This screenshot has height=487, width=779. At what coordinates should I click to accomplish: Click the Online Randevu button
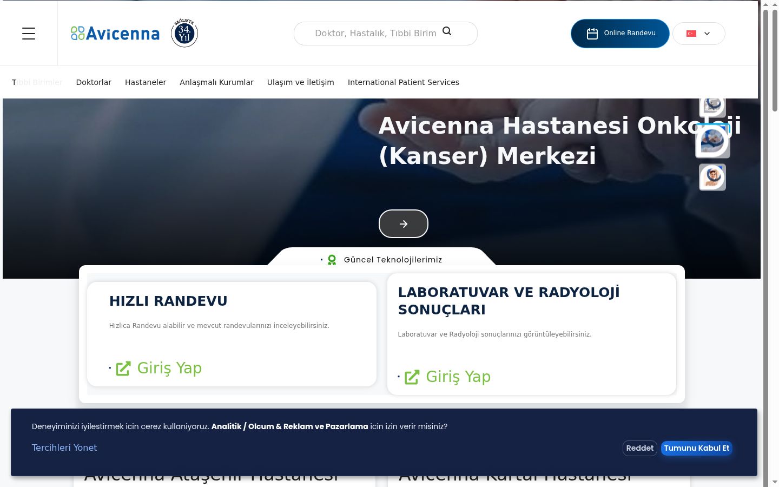(x=620, y=34)
